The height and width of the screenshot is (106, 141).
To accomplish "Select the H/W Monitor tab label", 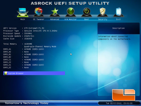I will [x=70, y=19].
